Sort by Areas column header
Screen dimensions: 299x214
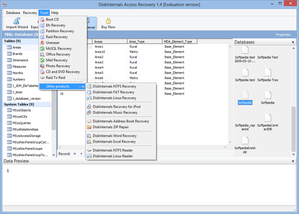[110, 42]
